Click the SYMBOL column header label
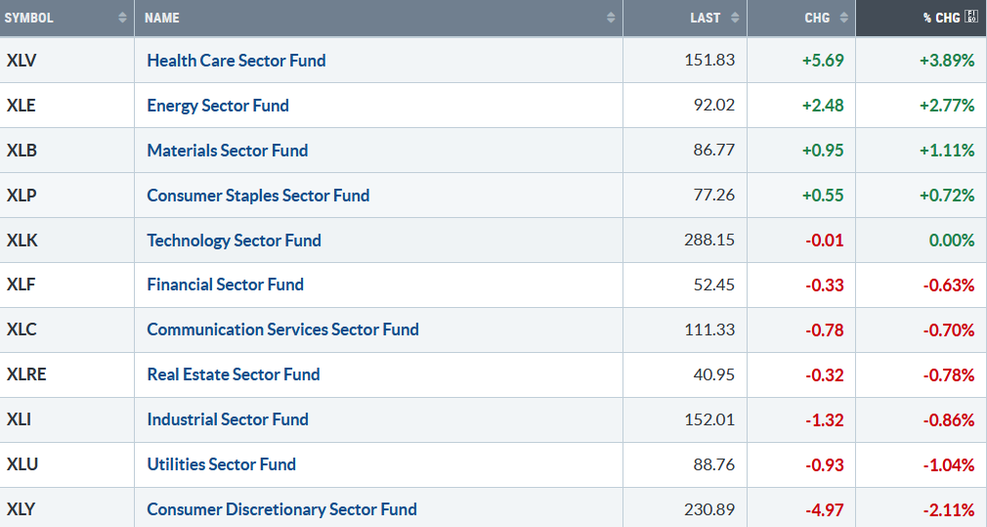Viewport: 987px width, 527px height. pos(29,18)
